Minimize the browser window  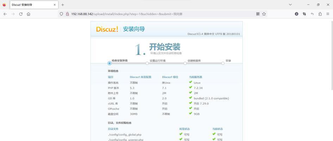(x=308, y=5)
